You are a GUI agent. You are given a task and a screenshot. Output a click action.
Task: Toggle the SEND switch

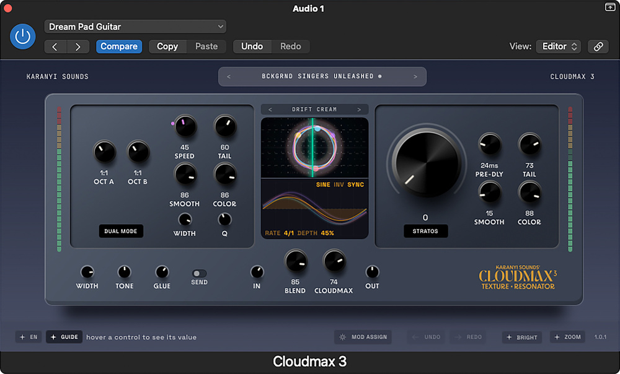199,273
